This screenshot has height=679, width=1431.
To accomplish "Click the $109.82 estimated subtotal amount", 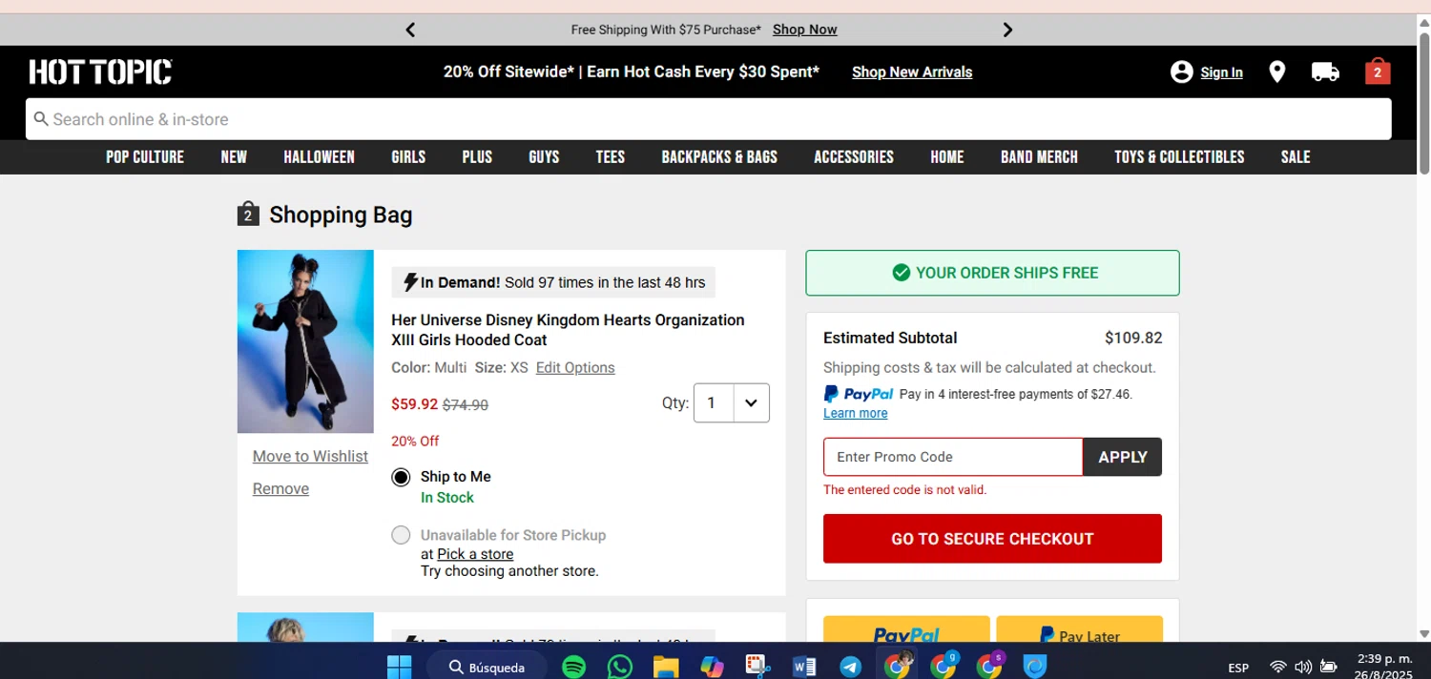I will tap(1133, 338).
